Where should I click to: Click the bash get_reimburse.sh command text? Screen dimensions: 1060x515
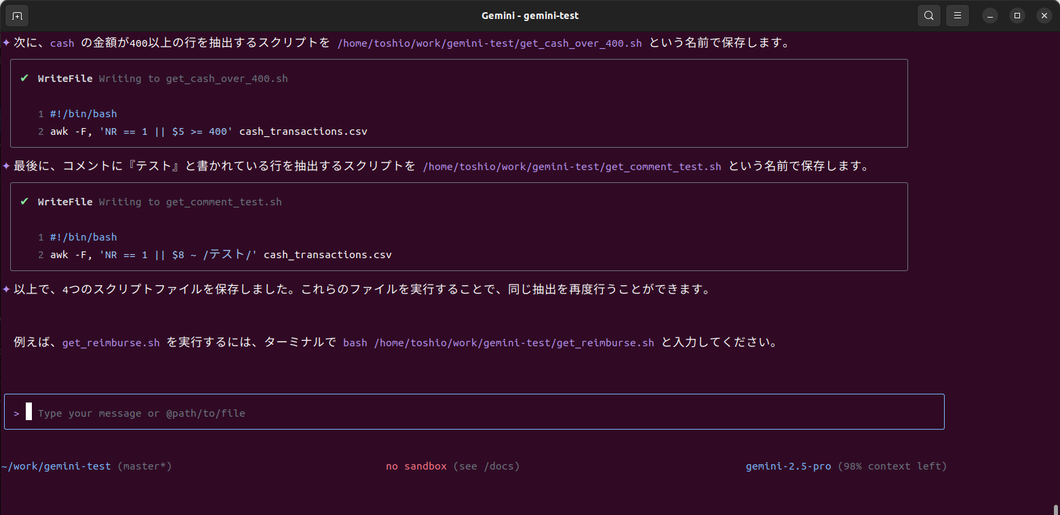click(x=501, y=342)
